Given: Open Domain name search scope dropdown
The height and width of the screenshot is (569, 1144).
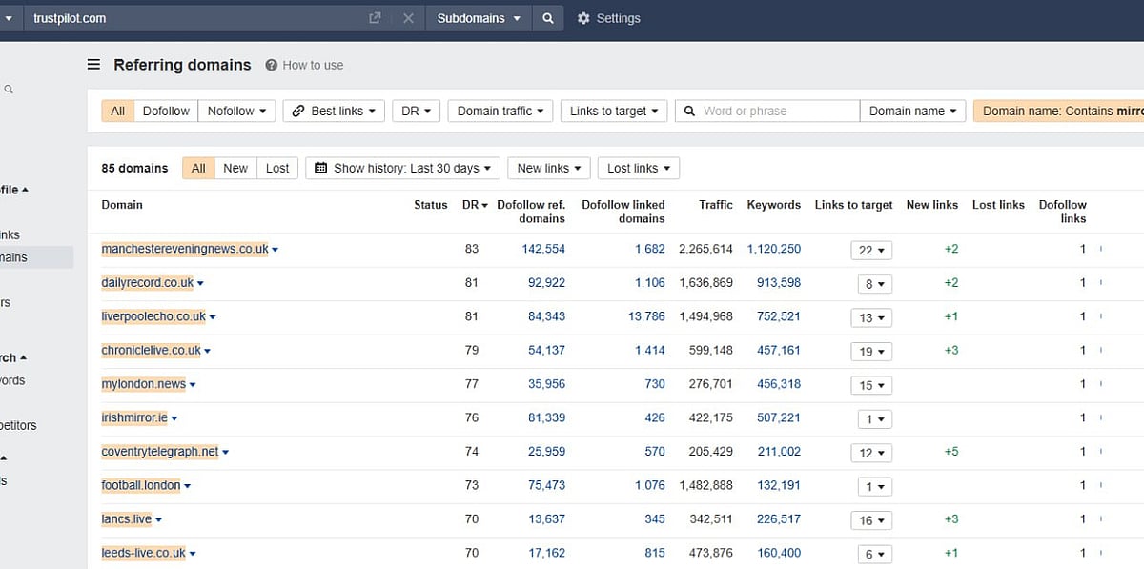Looking at the screenshot, I should tap(913, 111).
